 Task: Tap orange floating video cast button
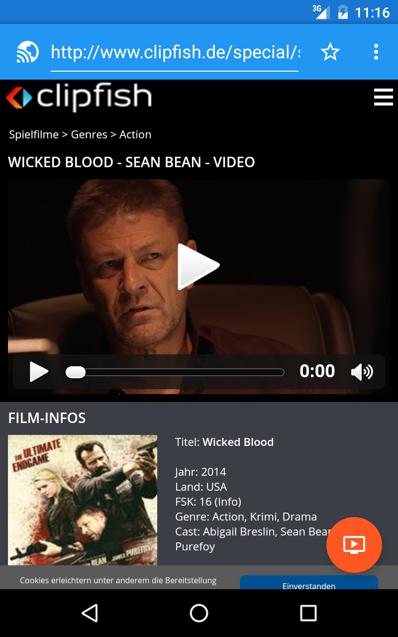point(354,545)
